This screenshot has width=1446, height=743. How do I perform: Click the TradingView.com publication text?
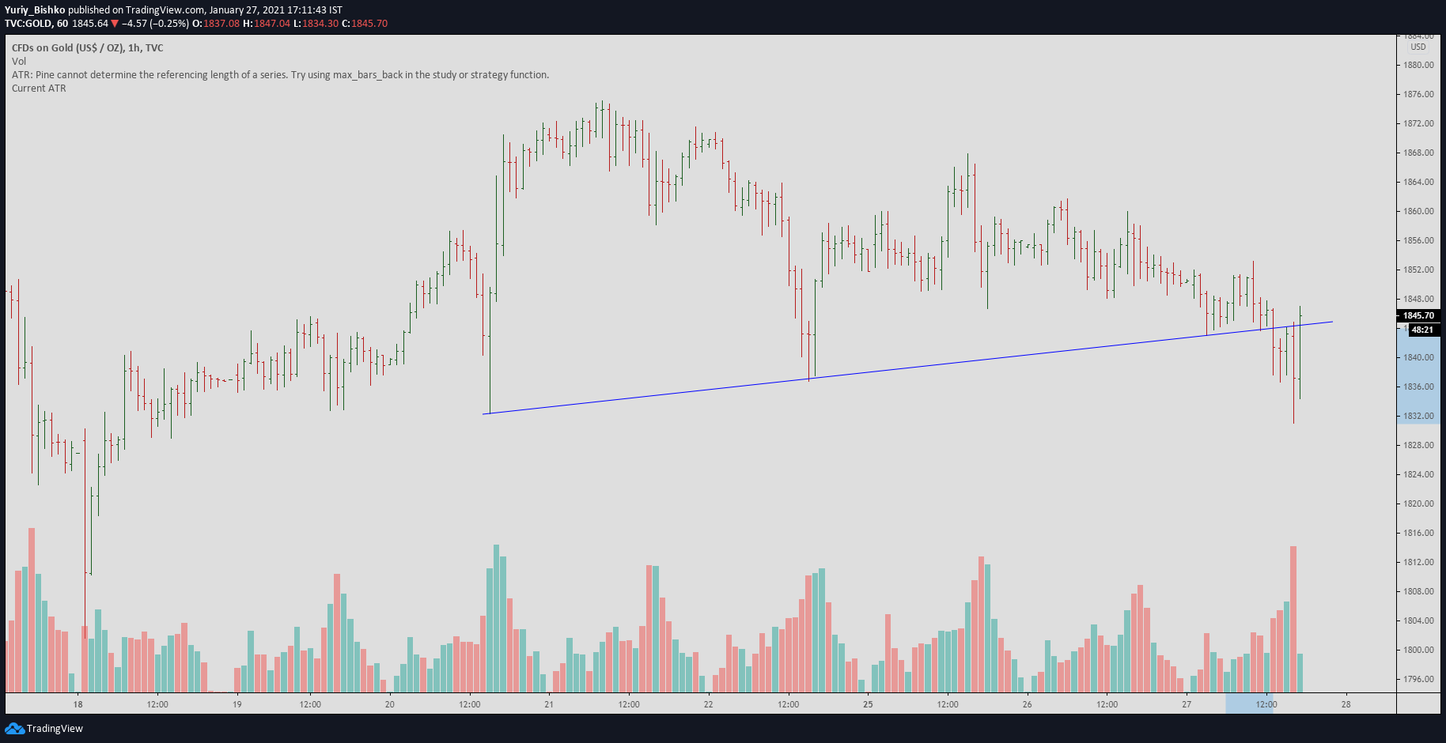point(165,10)
